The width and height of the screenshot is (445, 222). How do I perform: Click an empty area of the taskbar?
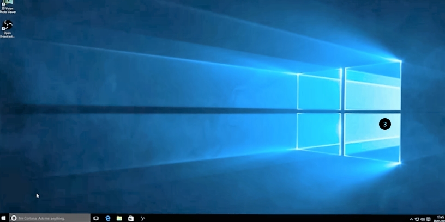click(x=273, y=218)
